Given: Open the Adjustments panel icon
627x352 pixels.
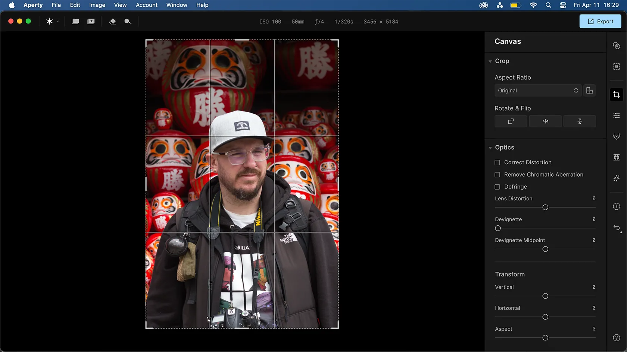Looking at the screenshot, I should 617,115.
